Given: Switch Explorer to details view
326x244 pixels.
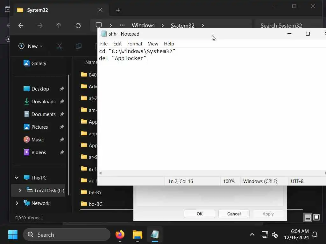Looking at the screenshot, I should [308, 217].
